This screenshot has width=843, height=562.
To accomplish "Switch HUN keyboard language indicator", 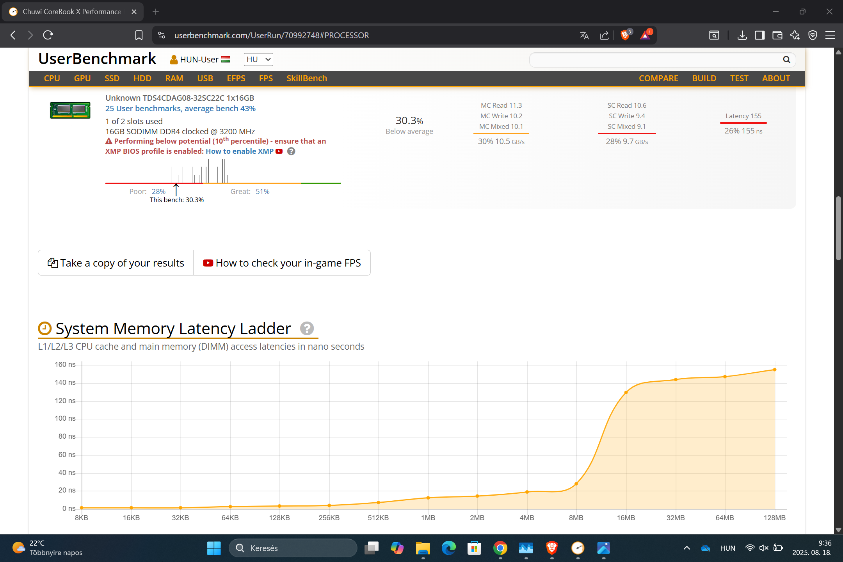I will [727, 548].
